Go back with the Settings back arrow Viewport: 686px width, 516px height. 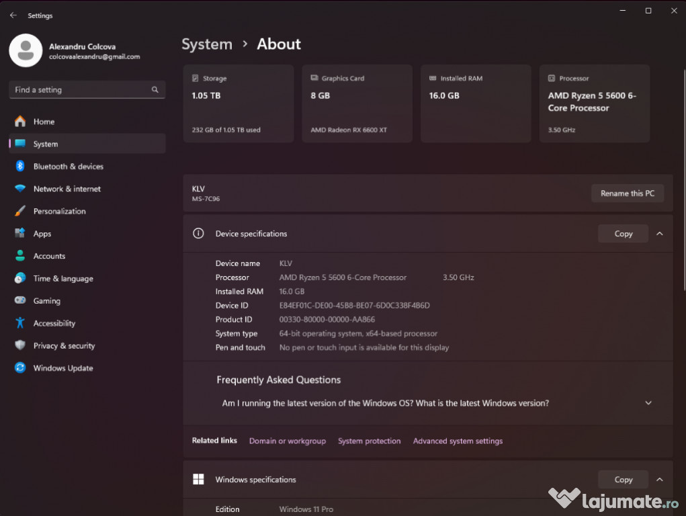pyautogui.click(x=13, y=15)
